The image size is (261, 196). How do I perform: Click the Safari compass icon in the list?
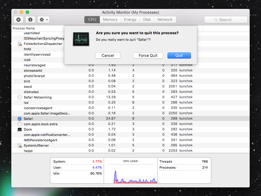pos(20,119)
